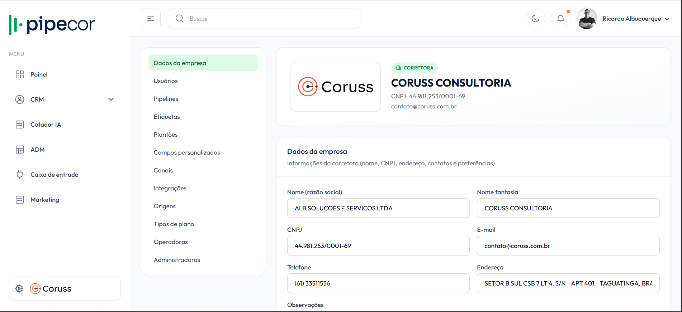
Task: Open the Origens settings section
Action: pyautogui.click(x=203, y=206)
